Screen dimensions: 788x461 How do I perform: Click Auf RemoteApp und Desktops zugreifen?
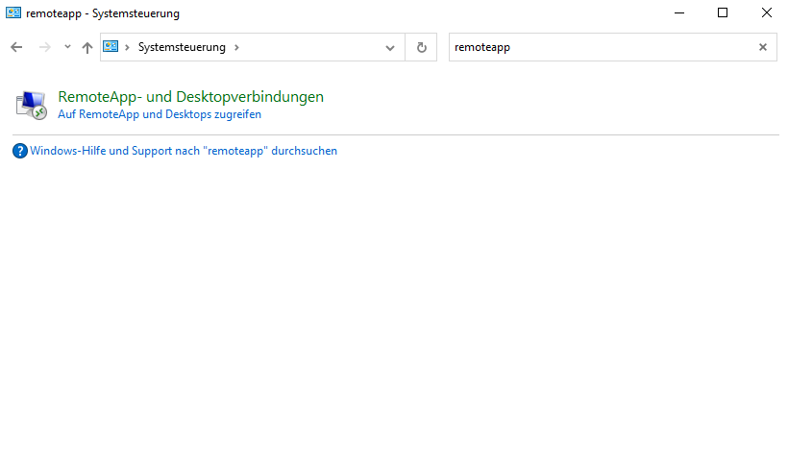pos(160,114)
